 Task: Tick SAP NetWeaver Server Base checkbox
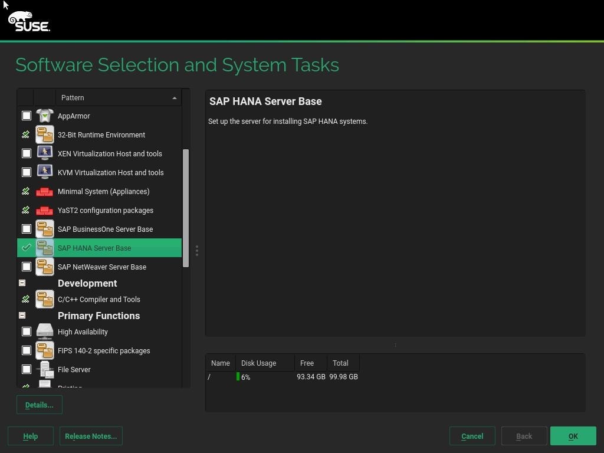tap(26, 267)
